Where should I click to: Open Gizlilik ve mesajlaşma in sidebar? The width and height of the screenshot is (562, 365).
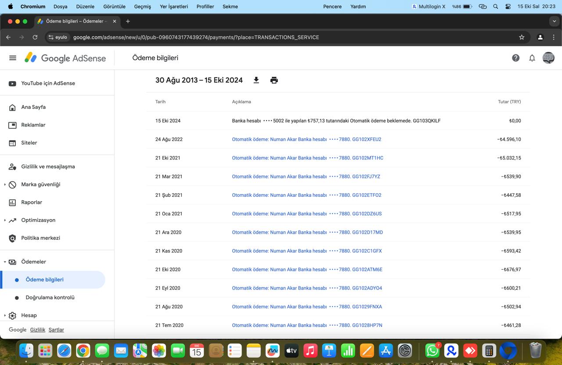click(x=42, y=166)
